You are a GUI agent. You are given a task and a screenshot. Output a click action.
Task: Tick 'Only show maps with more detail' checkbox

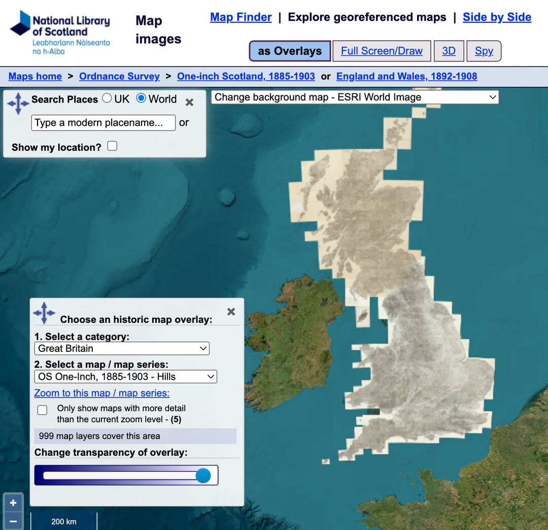coord(42,410)
